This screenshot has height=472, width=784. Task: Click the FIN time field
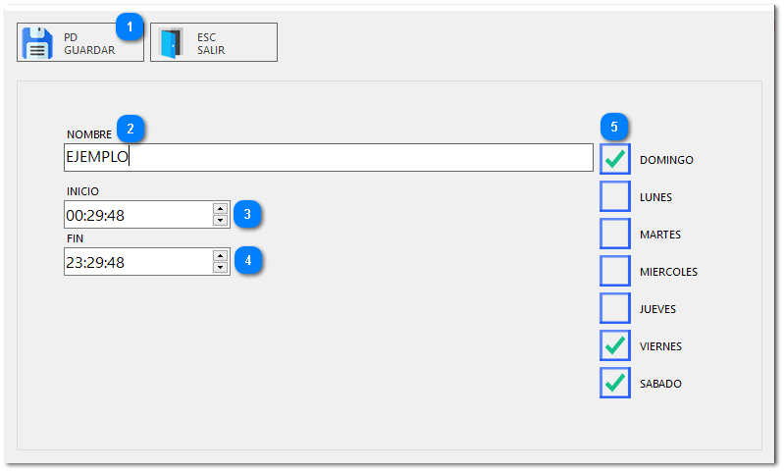137,262
